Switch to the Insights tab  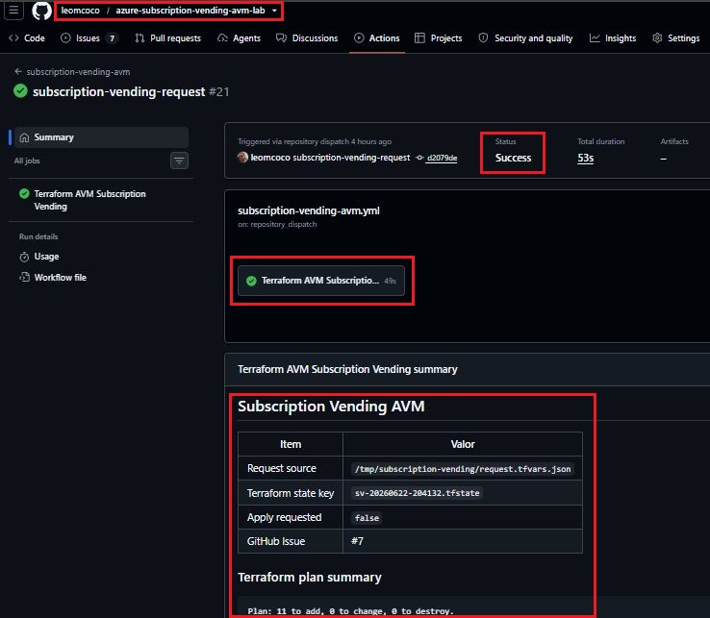pyautogui.click(x=613, y=38)
